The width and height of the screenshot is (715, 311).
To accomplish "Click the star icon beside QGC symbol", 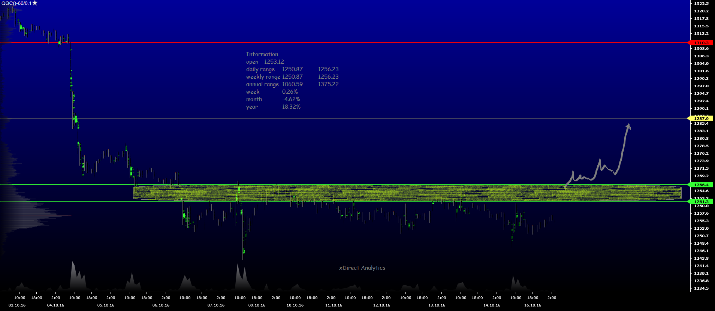I will 35,3.
